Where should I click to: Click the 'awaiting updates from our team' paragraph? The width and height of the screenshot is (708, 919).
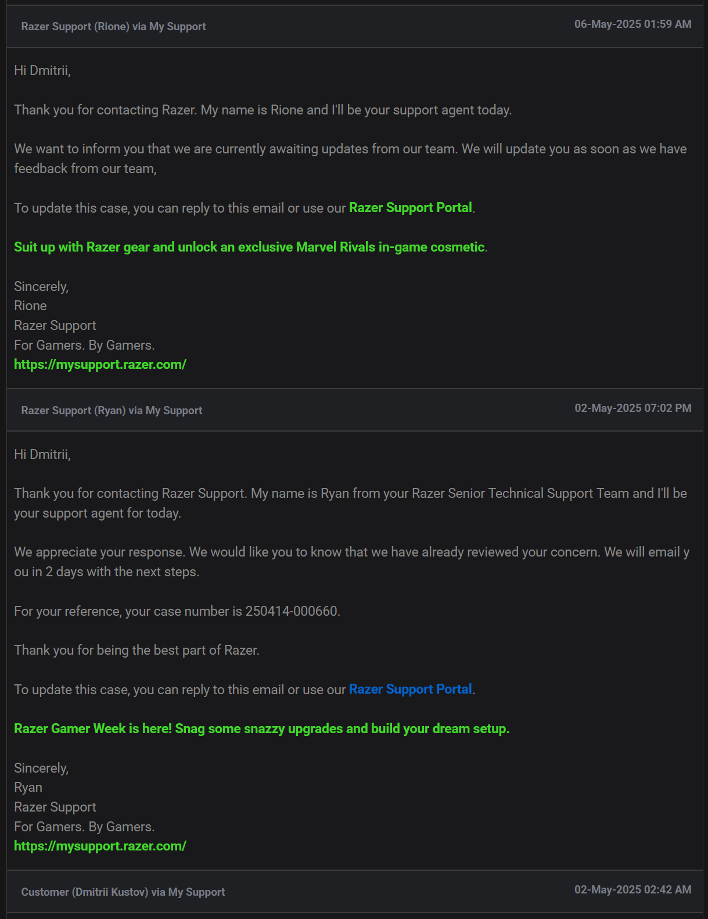pos(350,159)
